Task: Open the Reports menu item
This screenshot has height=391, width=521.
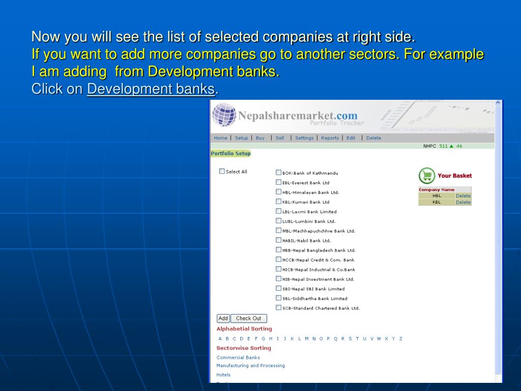Action: (330, 138)
